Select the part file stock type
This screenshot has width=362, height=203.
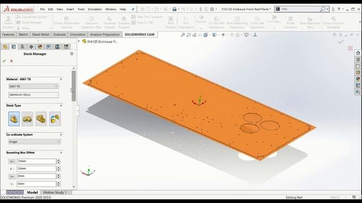click(55, 119)
